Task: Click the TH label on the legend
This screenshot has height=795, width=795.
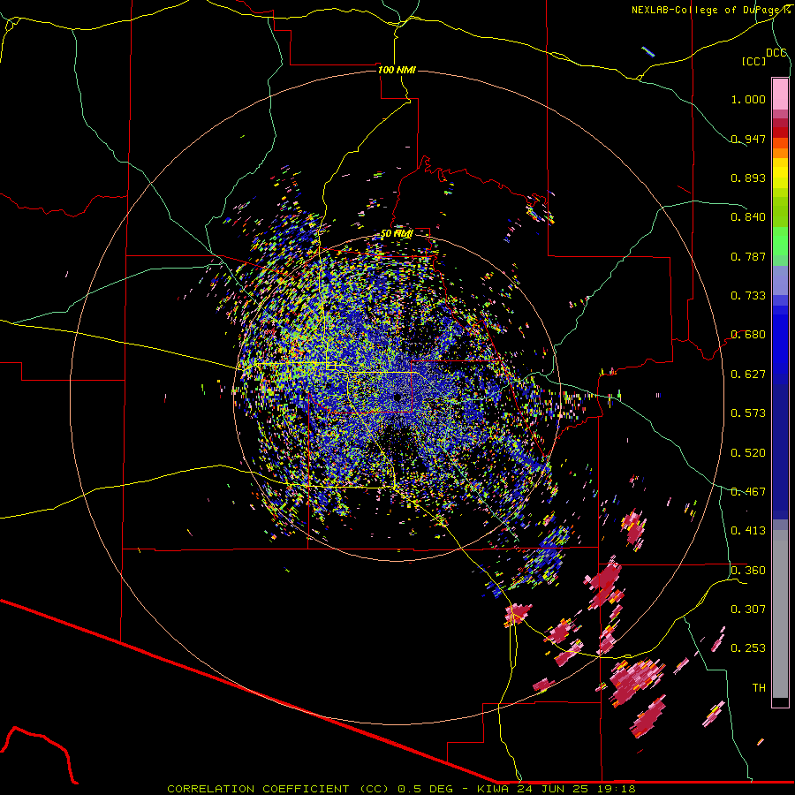Action: pyautogui.click(x=759, y=687)
